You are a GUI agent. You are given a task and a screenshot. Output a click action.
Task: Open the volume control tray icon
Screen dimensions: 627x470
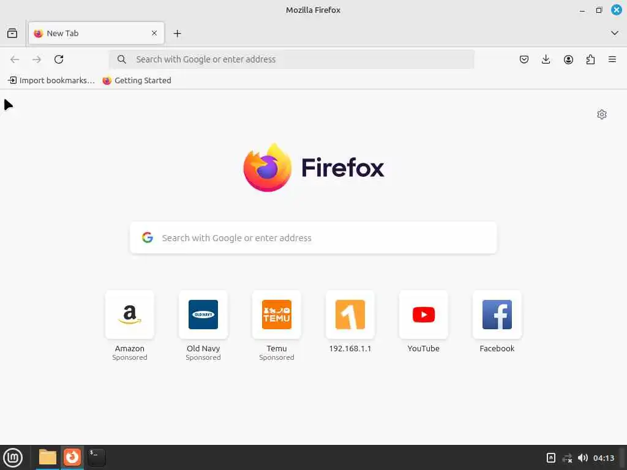[x=583, y=458]
